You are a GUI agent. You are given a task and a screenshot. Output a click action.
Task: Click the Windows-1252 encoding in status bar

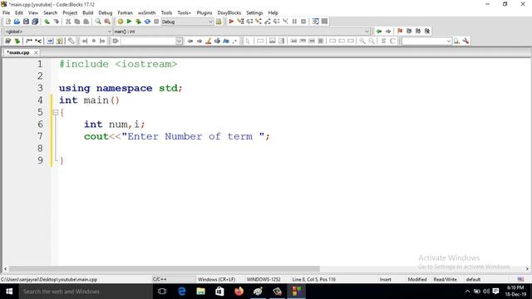(x=264, y=279)
